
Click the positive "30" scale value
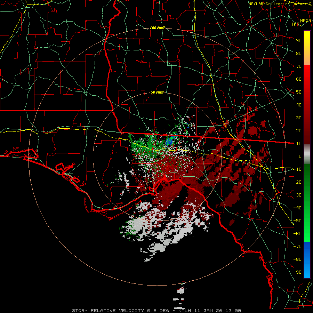coord(299,118)
